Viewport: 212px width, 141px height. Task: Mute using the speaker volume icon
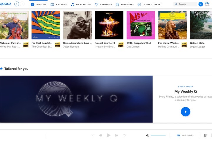(x=148, y=135)
